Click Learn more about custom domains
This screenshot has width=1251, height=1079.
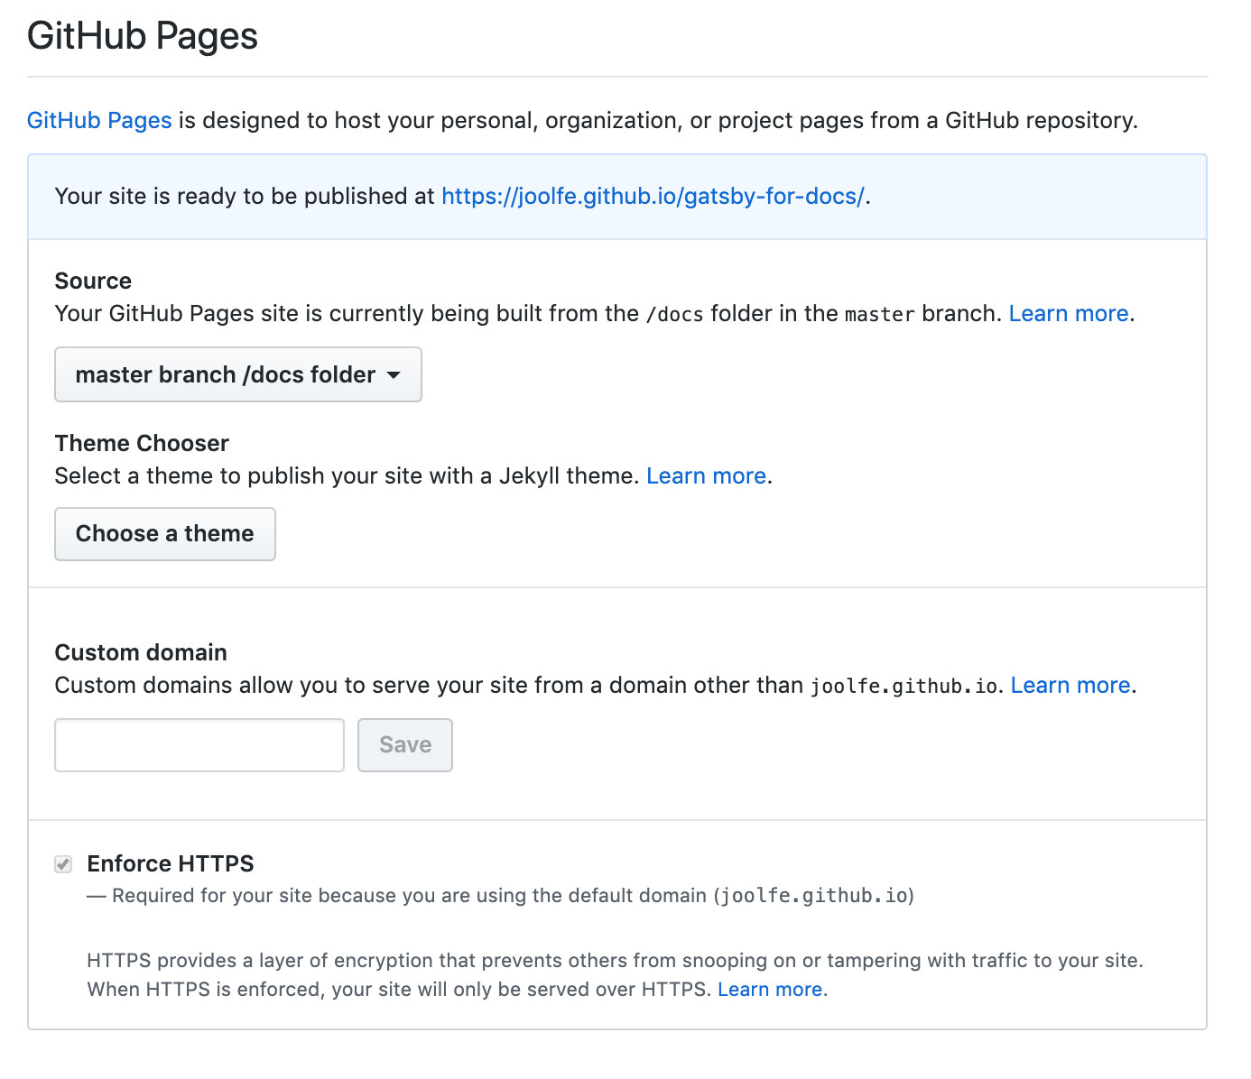[1070, 685]
